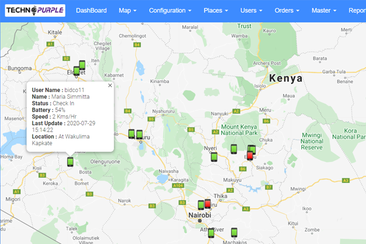This screenshot has width=366, height=244.
Task: Select the green phone marker under the popup
Action: click(x=70, y=162)
